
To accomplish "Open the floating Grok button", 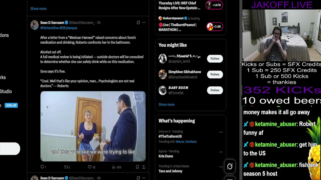I will pos(230,166).
